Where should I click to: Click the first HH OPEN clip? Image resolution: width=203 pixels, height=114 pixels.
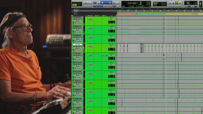tap(121, 48)
